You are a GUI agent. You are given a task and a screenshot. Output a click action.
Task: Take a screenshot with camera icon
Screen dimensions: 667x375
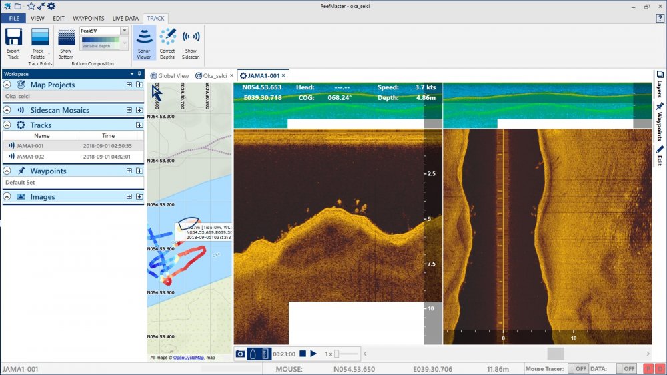[241, 354]
